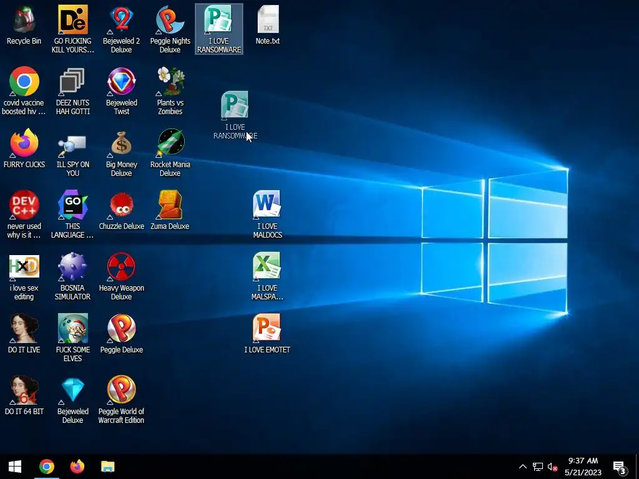Open File Explorer from the taskbar
639x479 pixels.
(x=107, y=467)
